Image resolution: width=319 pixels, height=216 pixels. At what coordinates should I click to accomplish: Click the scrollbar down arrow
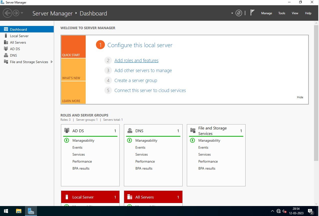click(x=316, y=204)
